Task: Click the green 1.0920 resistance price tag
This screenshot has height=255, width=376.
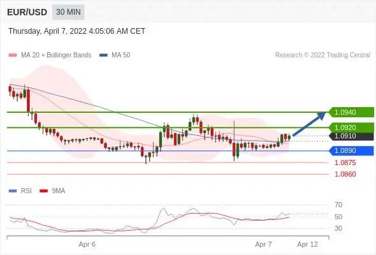Action: (351, 127)
